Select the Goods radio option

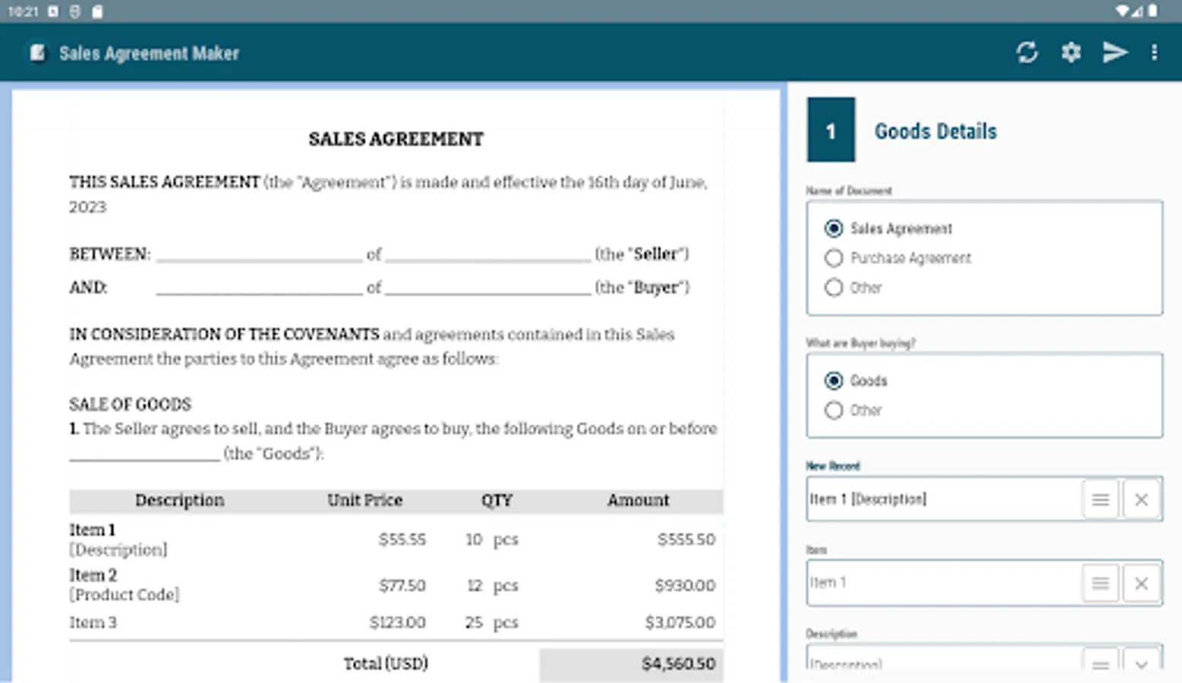pyautogui.click(x=834, y=380)
